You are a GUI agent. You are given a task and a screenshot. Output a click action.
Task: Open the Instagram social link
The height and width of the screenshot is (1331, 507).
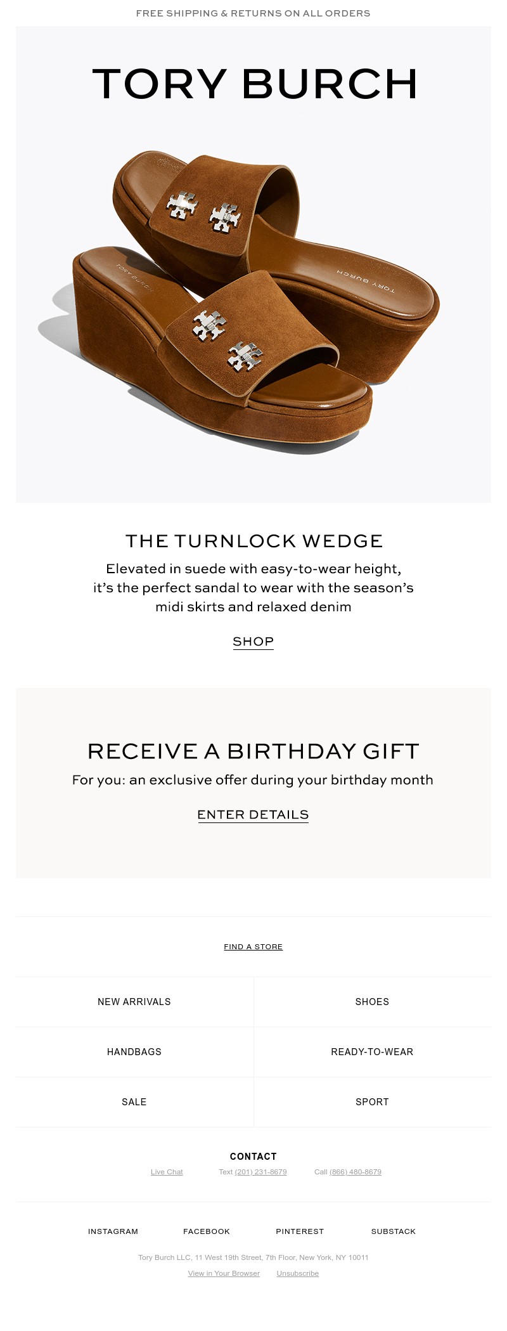pos(113,1231)
